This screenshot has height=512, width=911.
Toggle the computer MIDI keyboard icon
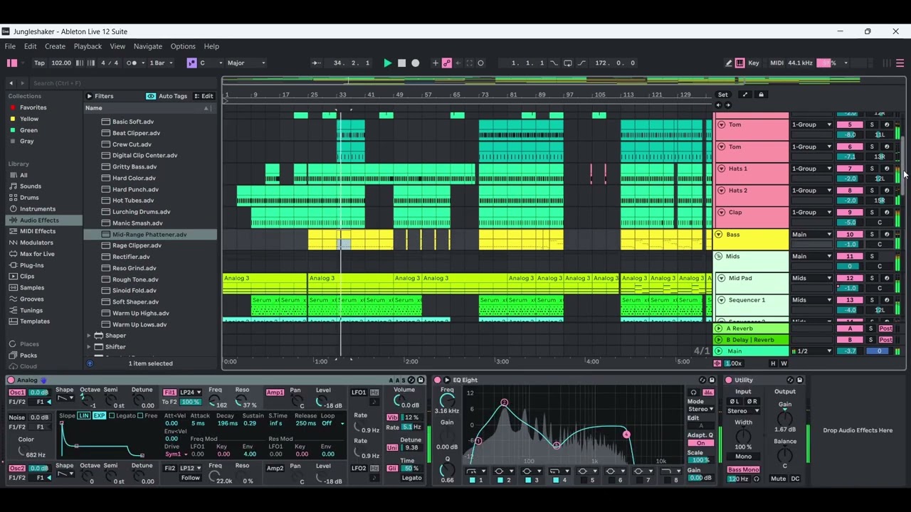point(740,63)
